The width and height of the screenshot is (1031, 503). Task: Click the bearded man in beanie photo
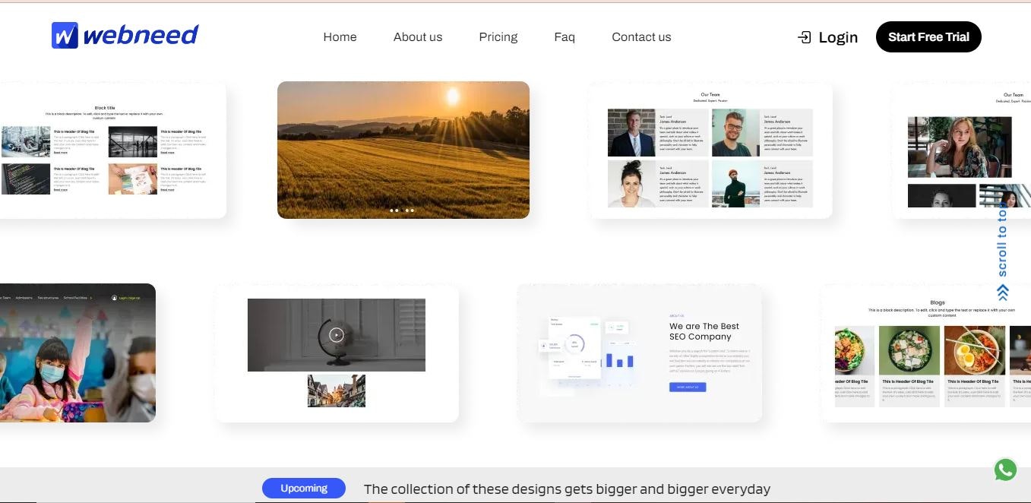735,184
